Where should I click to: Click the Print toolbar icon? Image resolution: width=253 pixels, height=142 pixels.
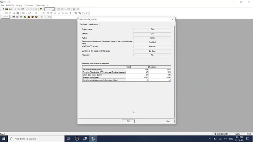(x=36, y=9)
